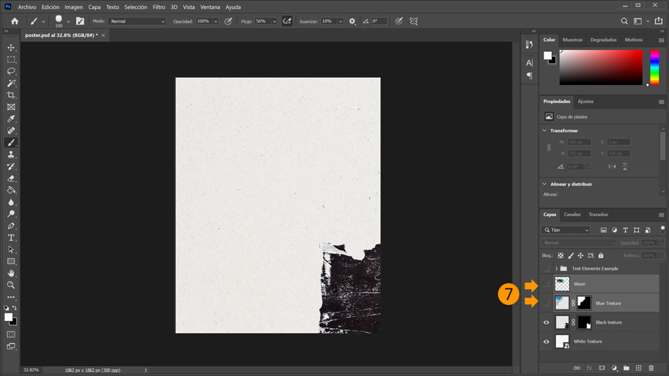Pick a color from the hue slider

654,68
